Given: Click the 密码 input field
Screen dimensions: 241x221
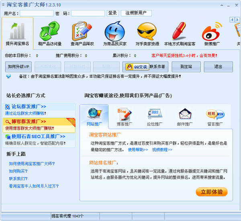Looking at the screenshot, I should pyautogui.click(x=88, y=13).
